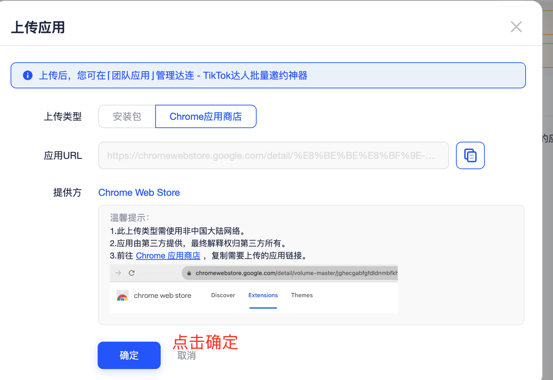The height and width of the screenshot is (380, 553).
Task: Open the Chrome 应用商店 hyperlink in tips
Action: point(168,256)
